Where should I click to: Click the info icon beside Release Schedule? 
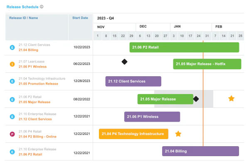42,7
